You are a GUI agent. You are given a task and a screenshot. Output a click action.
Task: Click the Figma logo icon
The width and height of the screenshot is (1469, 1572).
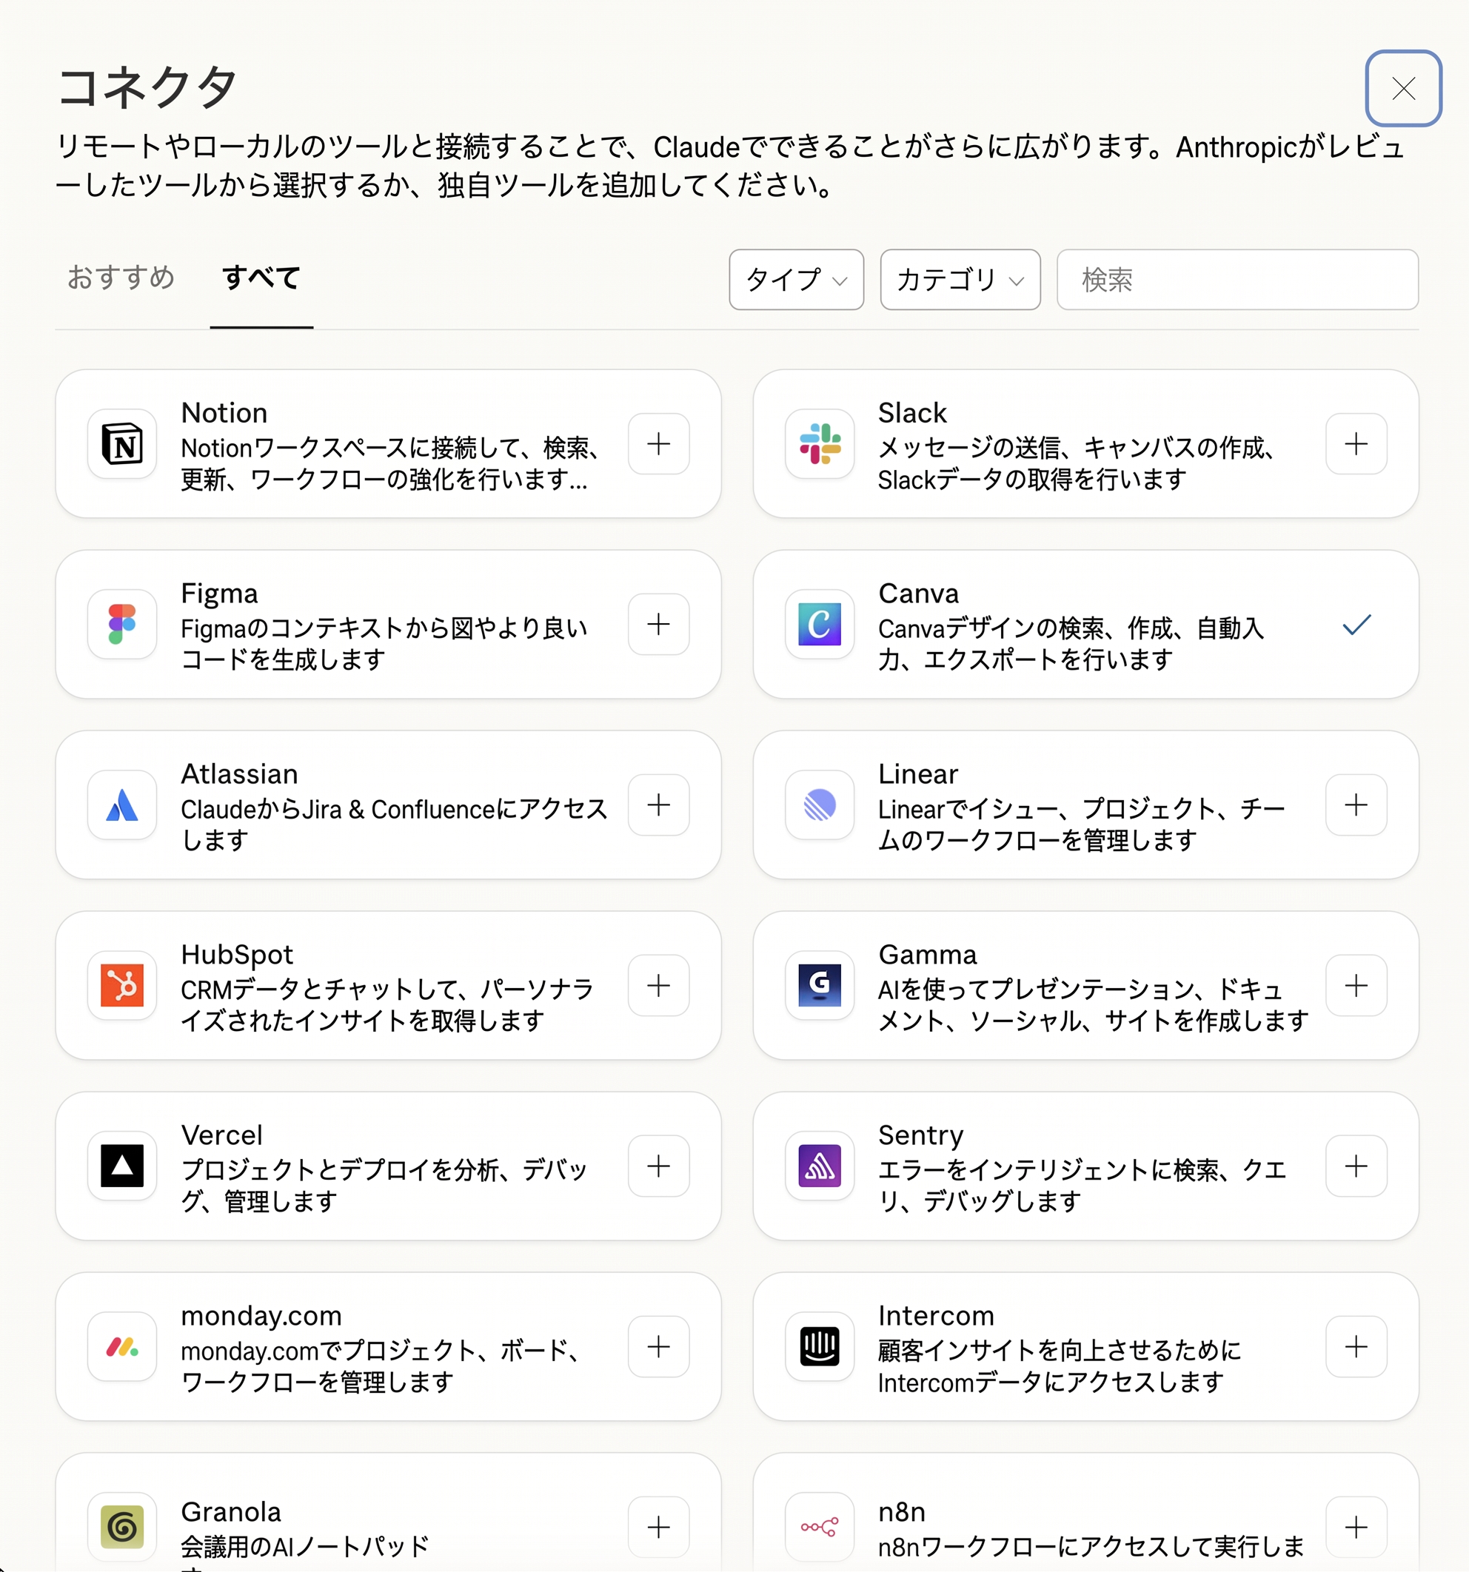point(122,625)
